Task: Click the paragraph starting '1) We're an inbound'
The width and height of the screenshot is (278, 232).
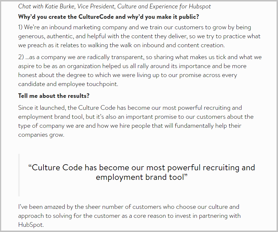Action: pyautogui.click(x=139, y=36)
